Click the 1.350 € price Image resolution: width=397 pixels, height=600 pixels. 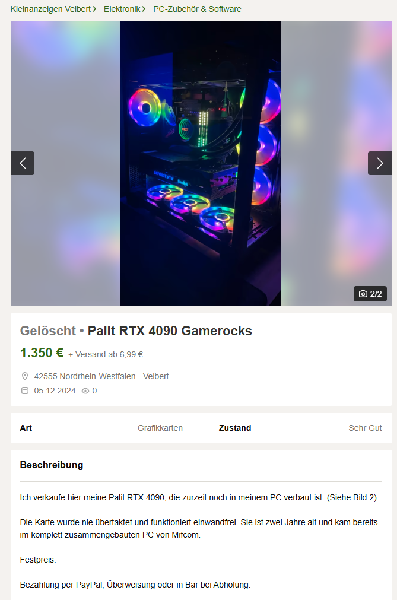point(42,353)
